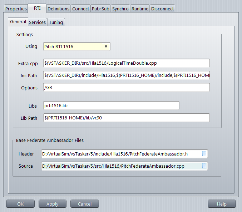
Task: Click the Options field containing /GR
Action: [x=126, y=88]
